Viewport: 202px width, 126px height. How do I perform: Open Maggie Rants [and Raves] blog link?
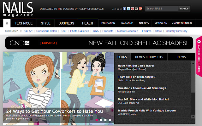point(132,69)
